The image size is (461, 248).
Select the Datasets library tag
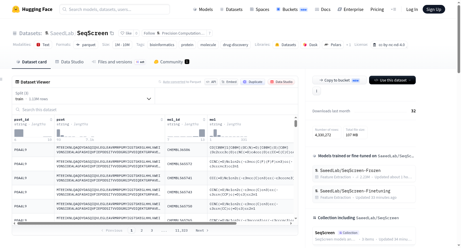pos(286,45)
